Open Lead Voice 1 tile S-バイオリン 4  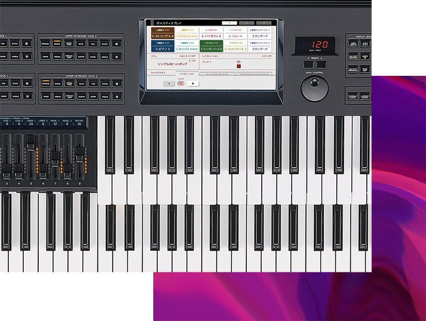coord(211,33)
